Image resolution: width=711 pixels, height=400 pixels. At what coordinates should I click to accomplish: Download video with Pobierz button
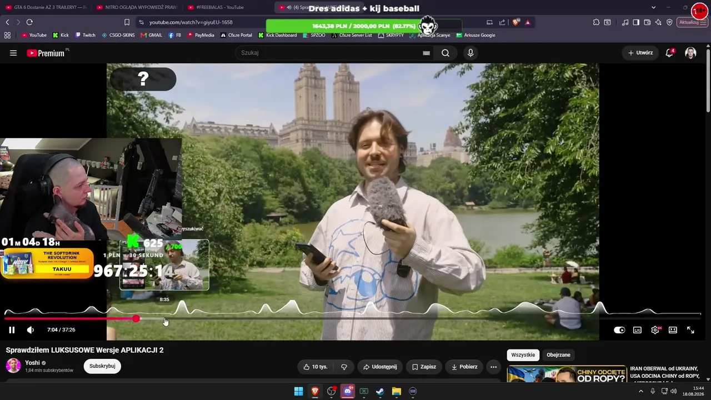click(x=464, y=367)
